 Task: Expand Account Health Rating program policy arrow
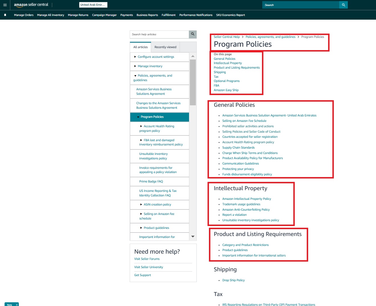(141, 126)
